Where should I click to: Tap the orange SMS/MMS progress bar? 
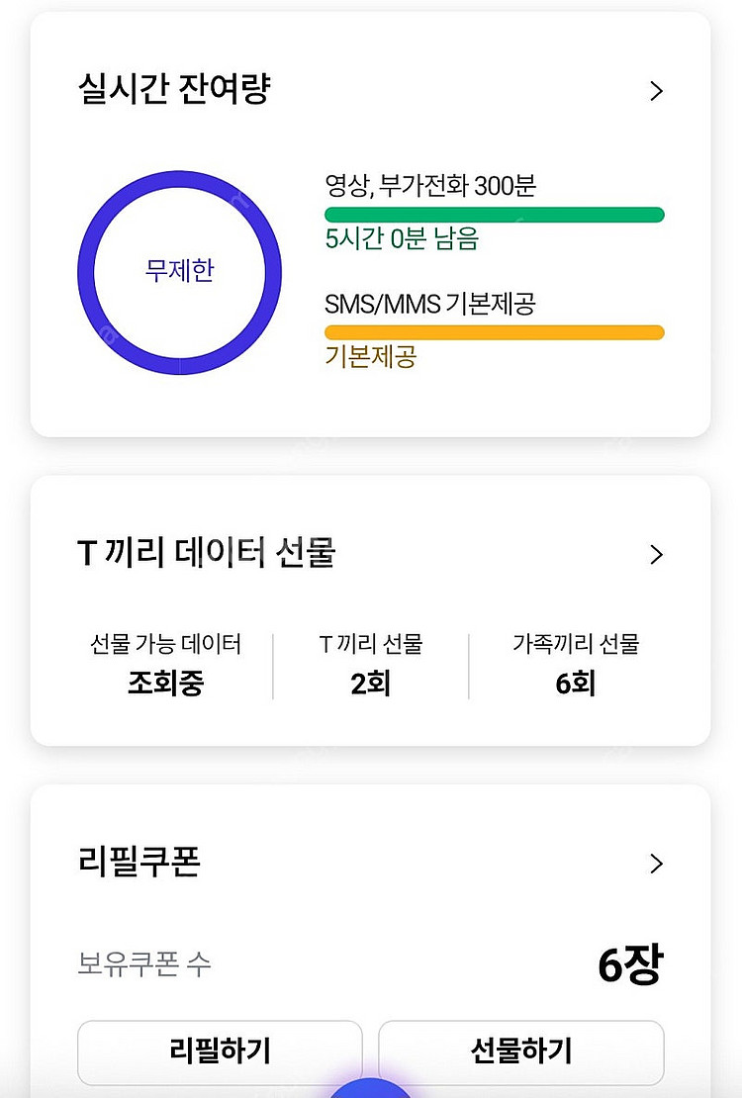pos(494,332)
